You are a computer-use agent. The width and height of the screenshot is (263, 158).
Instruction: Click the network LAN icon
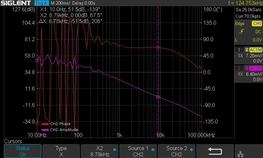241,154
